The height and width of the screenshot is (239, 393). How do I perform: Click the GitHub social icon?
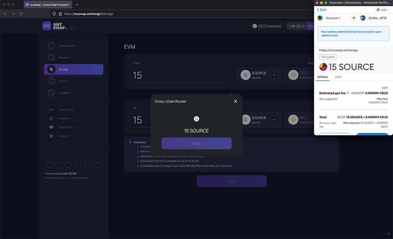click(78, 164)
